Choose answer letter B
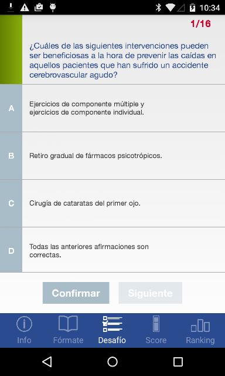Screen dimensions: 225x376 pos(11,156)
